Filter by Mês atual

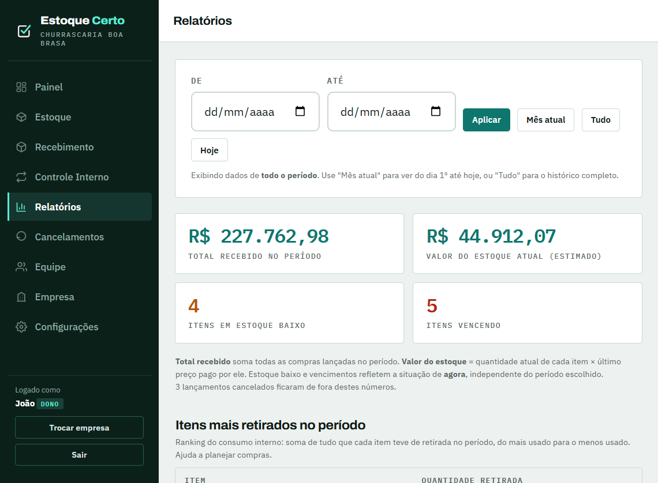pos(545,120)
